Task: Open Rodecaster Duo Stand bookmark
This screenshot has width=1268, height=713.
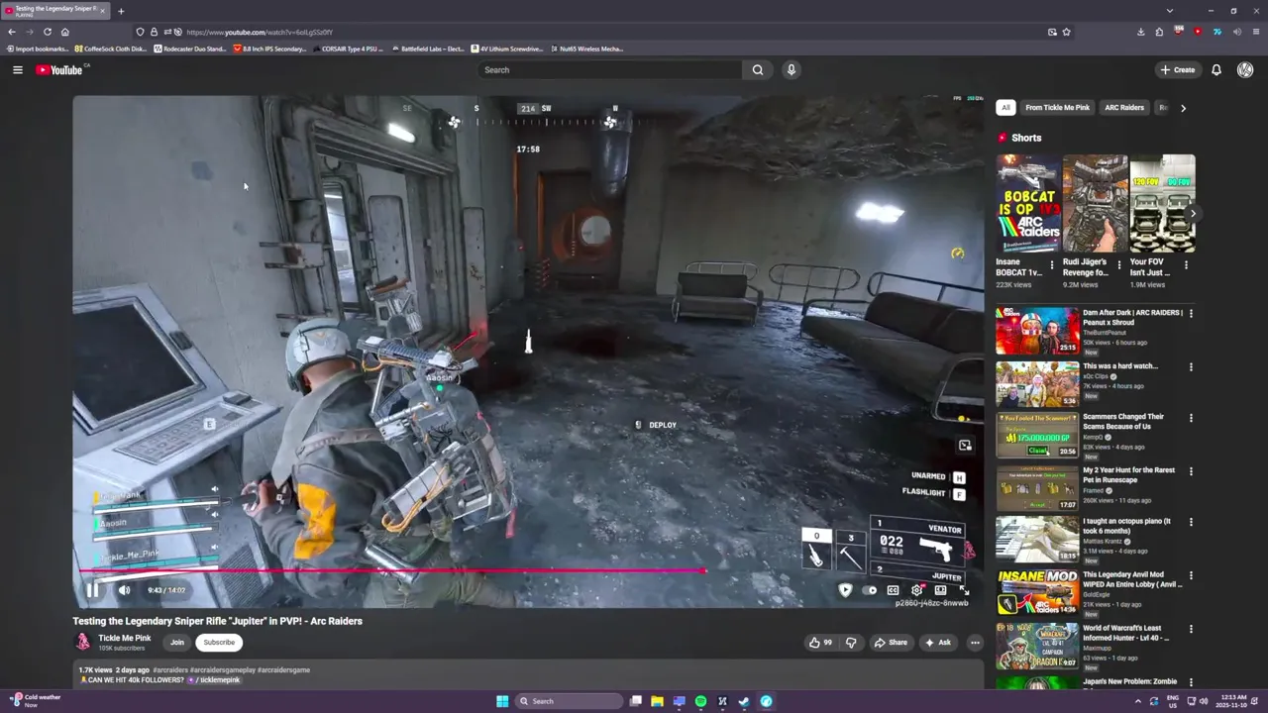Action: click(x=190, y=49)
